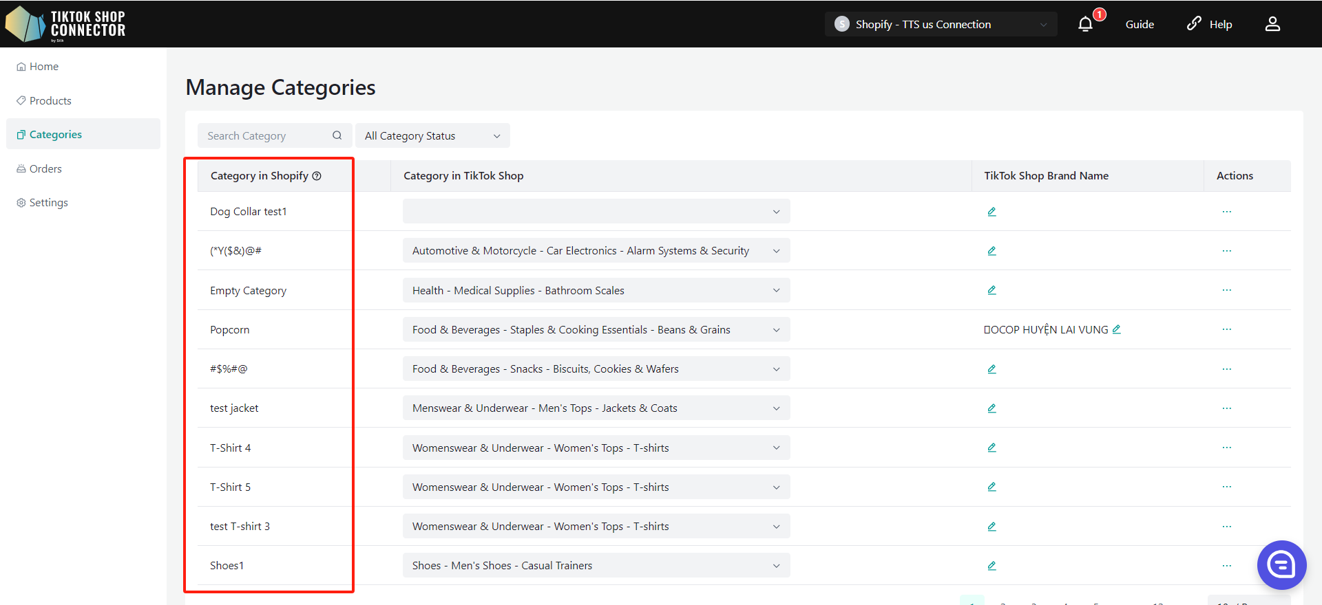Screen dimensions: 1322x605
Task: Open Settings in the left sidebar
Action: (x=48, y=202)
